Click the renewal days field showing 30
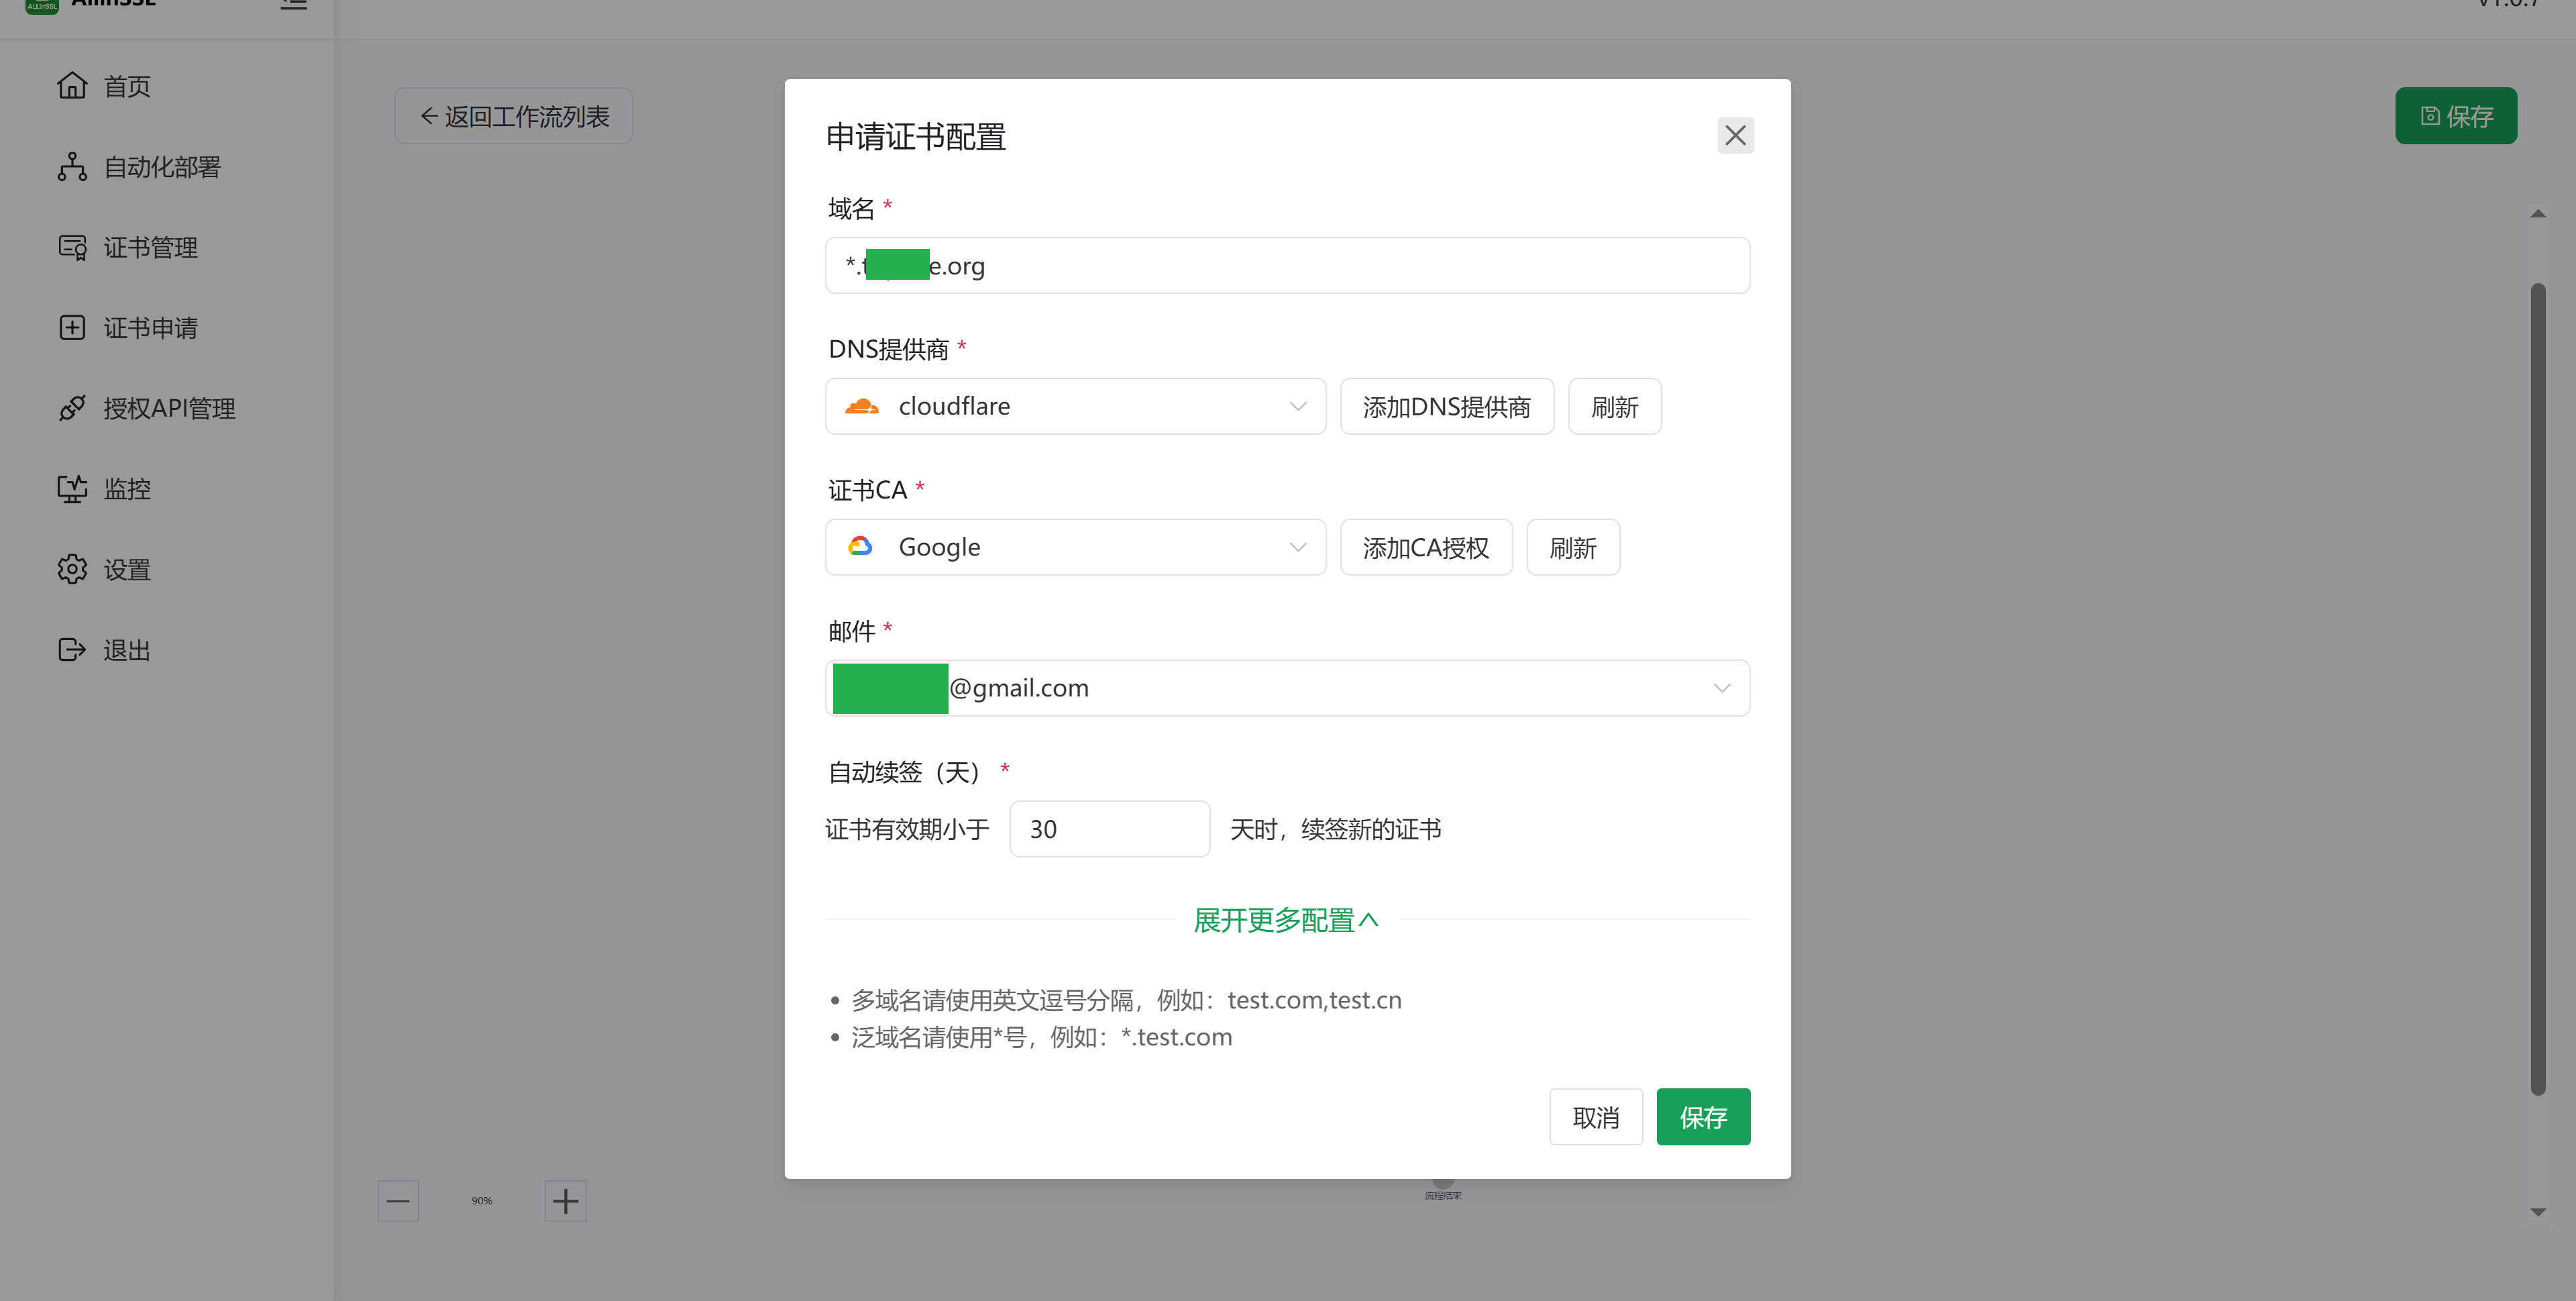 point(1110,829)
